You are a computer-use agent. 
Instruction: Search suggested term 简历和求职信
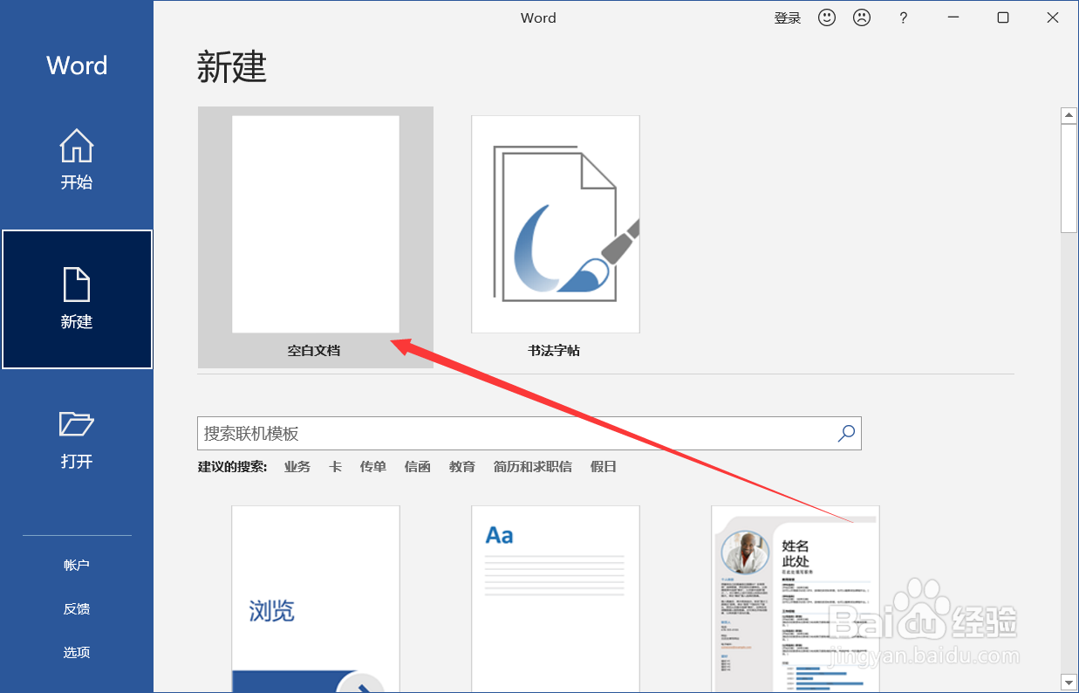click(x=533, y=467)
